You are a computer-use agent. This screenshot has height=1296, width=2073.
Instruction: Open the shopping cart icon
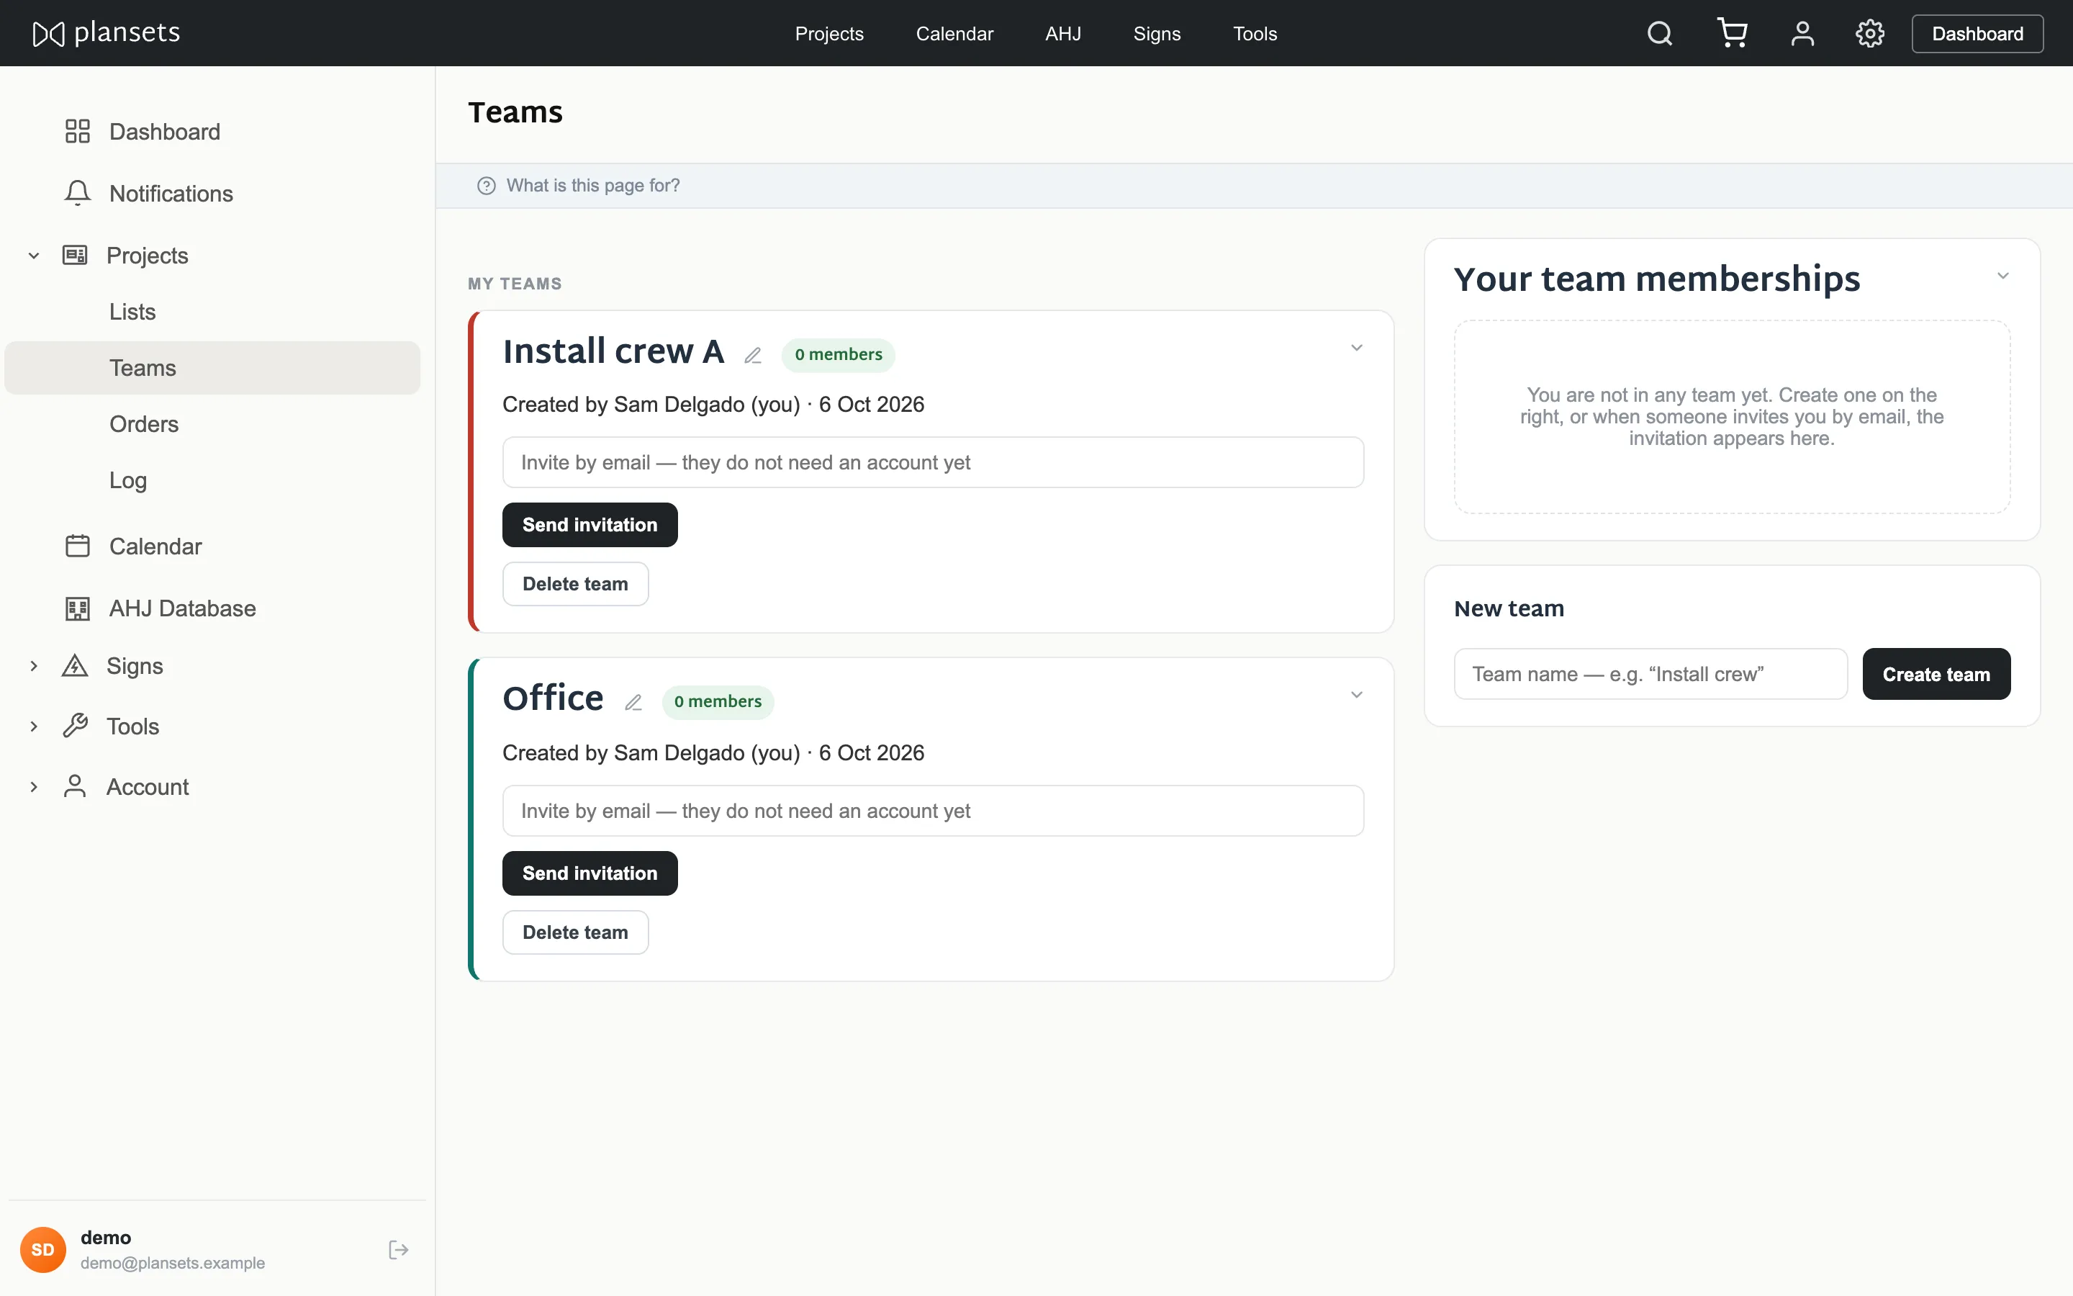[x=1732, y=33]
